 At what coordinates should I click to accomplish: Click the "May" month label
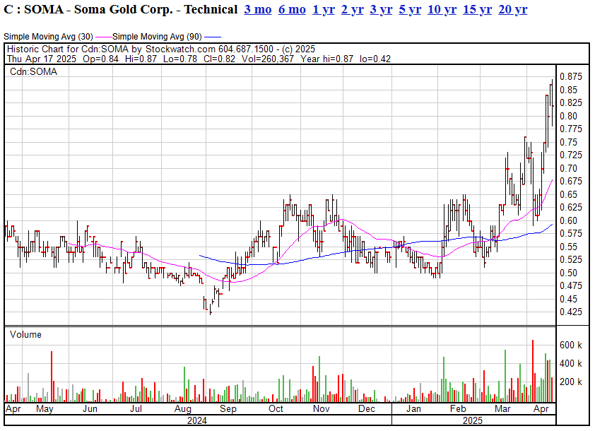click(45, 409)
